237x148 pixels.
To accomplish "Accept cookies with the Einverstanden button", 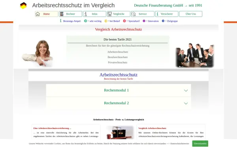I will point(200,144).
